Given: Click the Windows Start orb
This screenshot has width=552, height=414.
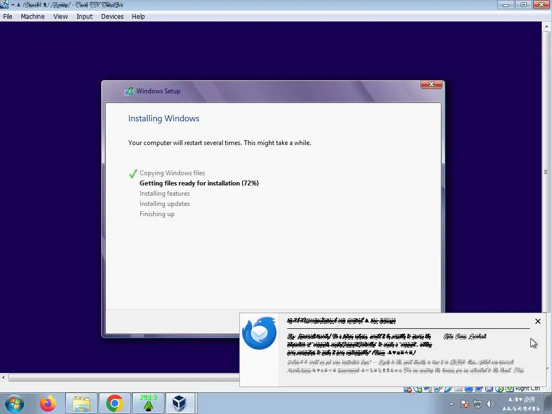Looking at the screenshot, I should click(14, 403).
